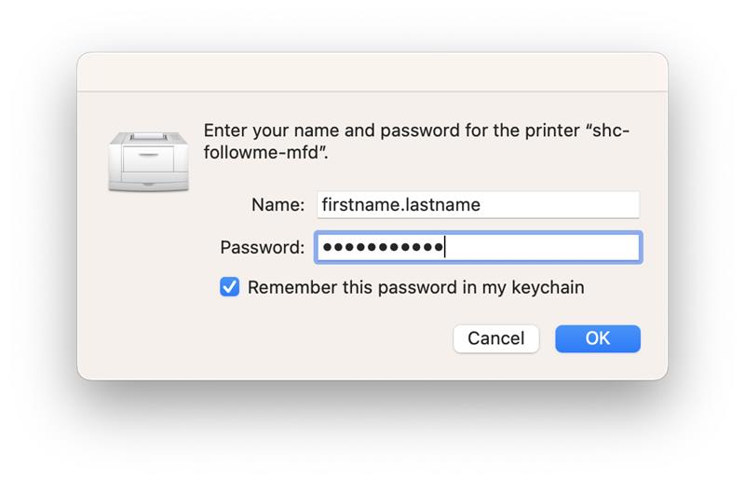Image resolution: width=745 pixels, height=482 pixels.
Task: Click the blank dialog area left of Cancel
Action: pos(279,338)
